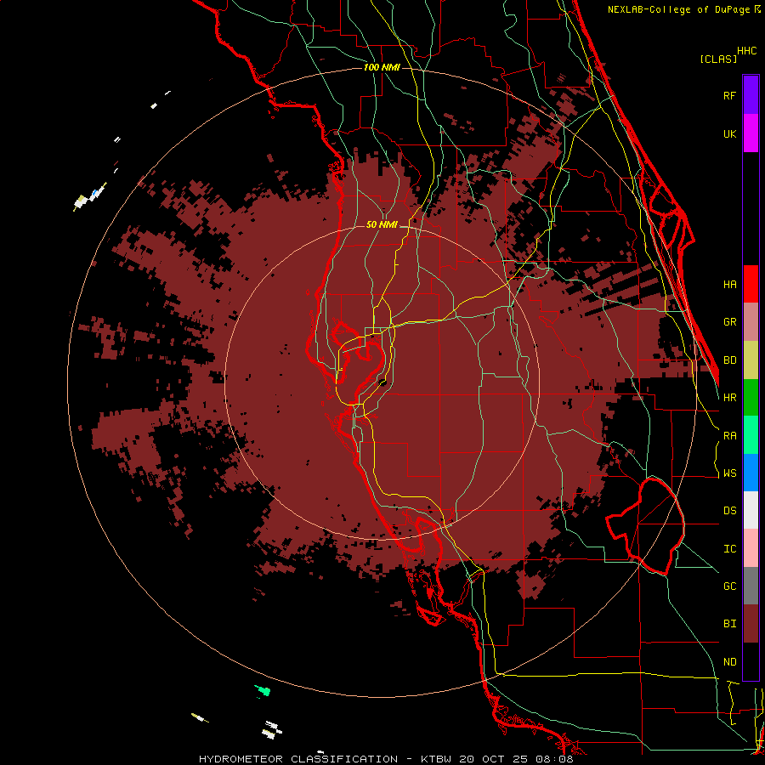Click the 50 NMI range ring label

[382, 224]
